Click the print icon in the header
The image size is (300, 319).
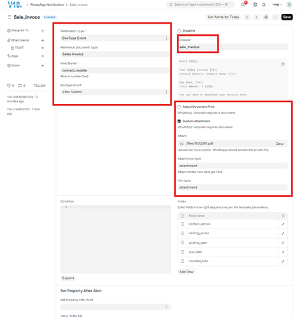point(266,17)
